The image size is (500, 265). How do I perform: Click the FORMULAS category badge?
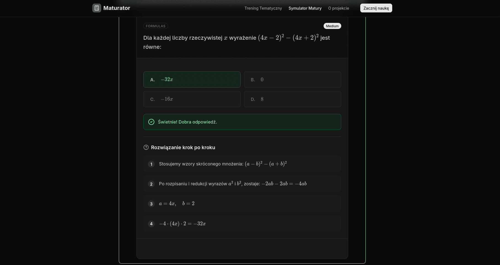(x=155, y=26)
